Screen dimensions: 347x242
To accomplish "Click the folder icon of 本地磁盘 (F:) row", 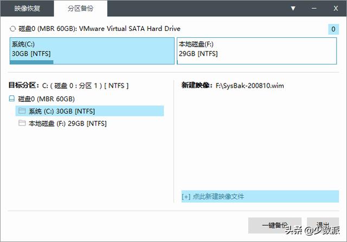I will click(x=22, y=123).
